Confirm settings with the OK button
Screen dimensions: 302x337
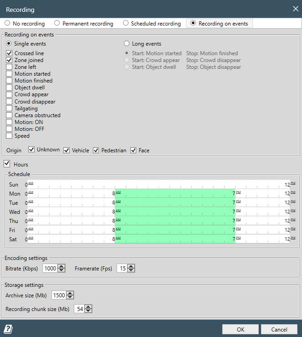pyautogui.click(x=240, y=329)
